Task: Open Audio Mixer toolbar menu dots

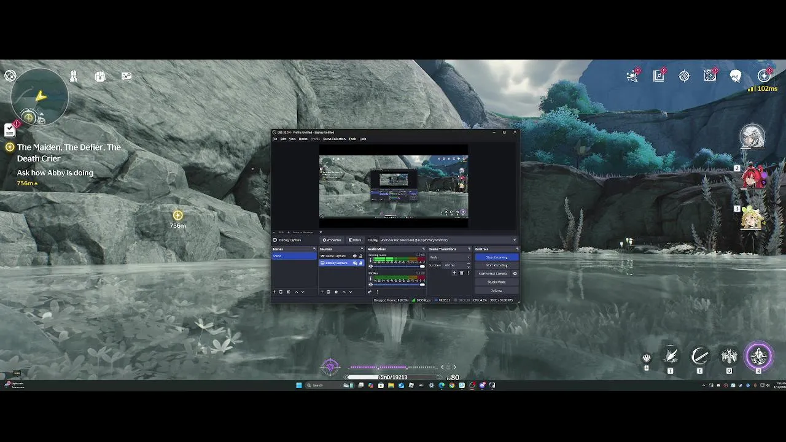Action: 378,292
